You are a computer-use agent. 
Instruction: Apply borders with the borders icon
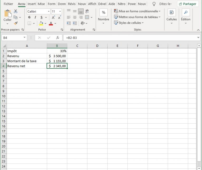point(29,23)
